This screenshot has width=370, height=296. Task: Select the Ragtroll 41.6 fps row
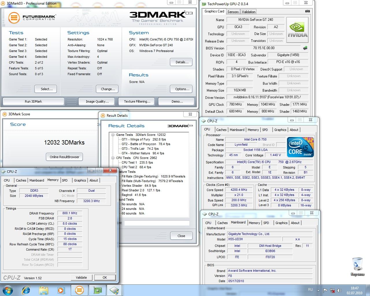click(134, 195)
